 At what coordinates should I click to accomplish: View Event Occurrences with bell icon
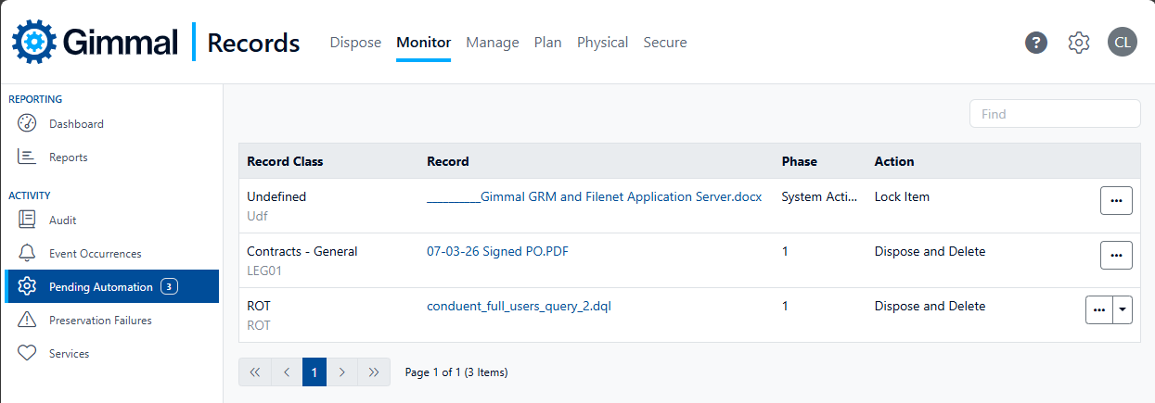point(95,254)
